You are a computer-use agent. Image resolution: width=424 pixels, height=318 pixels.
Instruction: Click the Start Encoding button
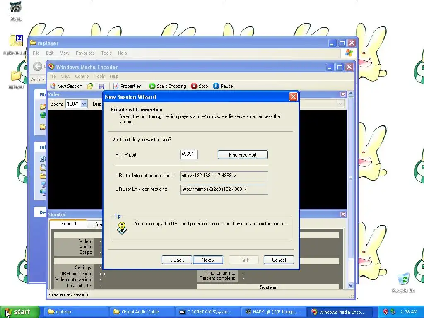(x=168, y=86)
